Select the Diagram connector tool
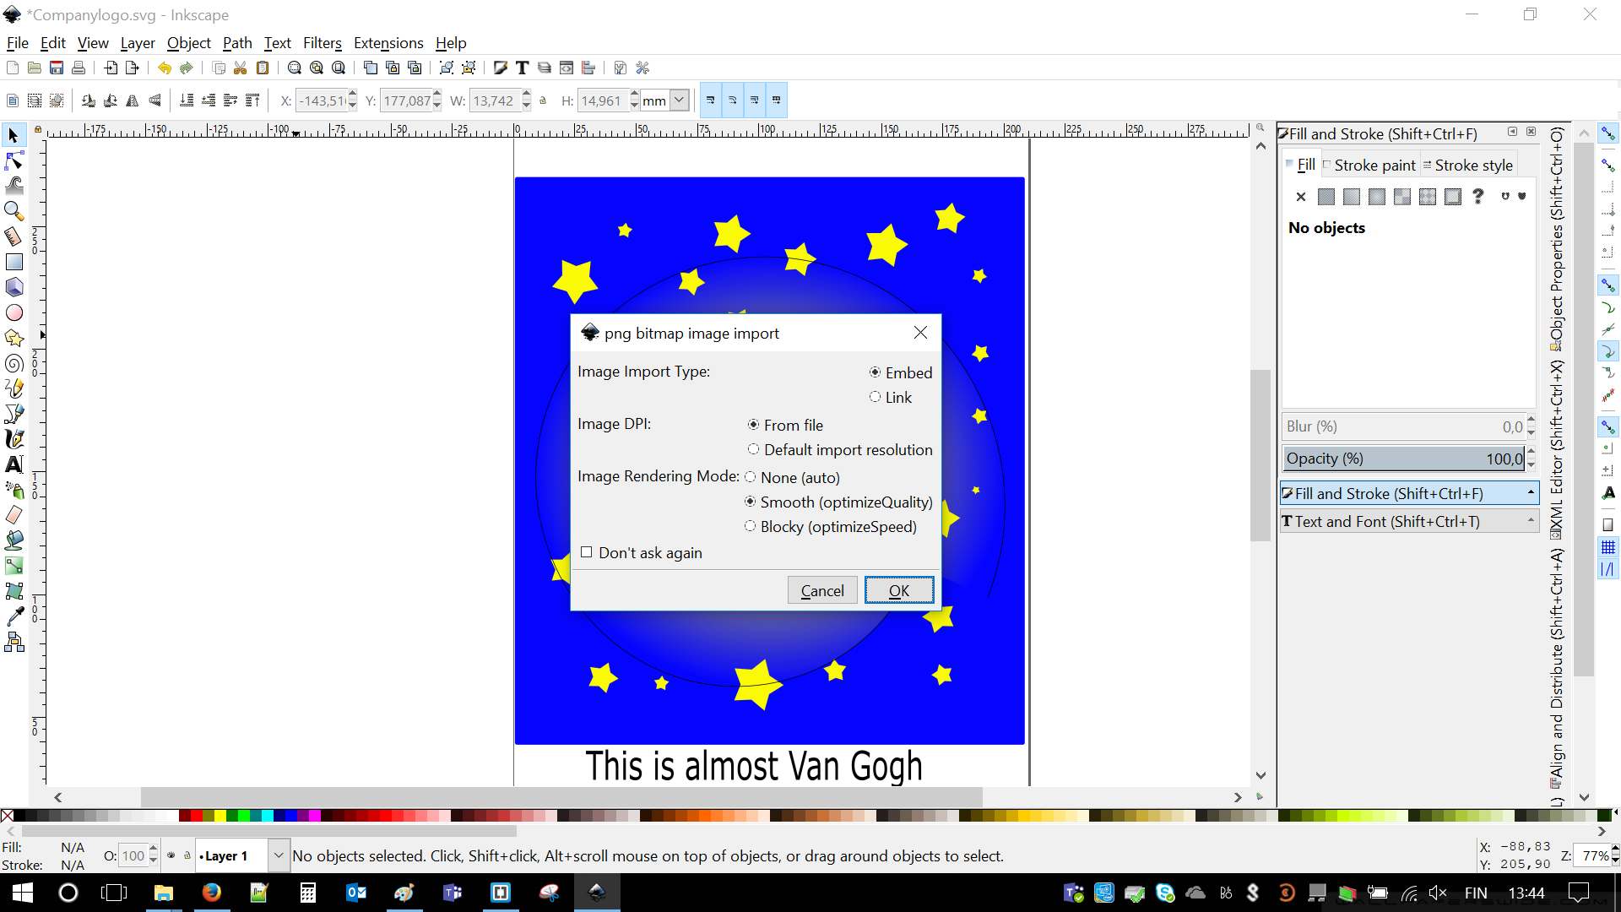Viewport: 1621px width, 912px height. pyautogui.click(x=14, y=642)
